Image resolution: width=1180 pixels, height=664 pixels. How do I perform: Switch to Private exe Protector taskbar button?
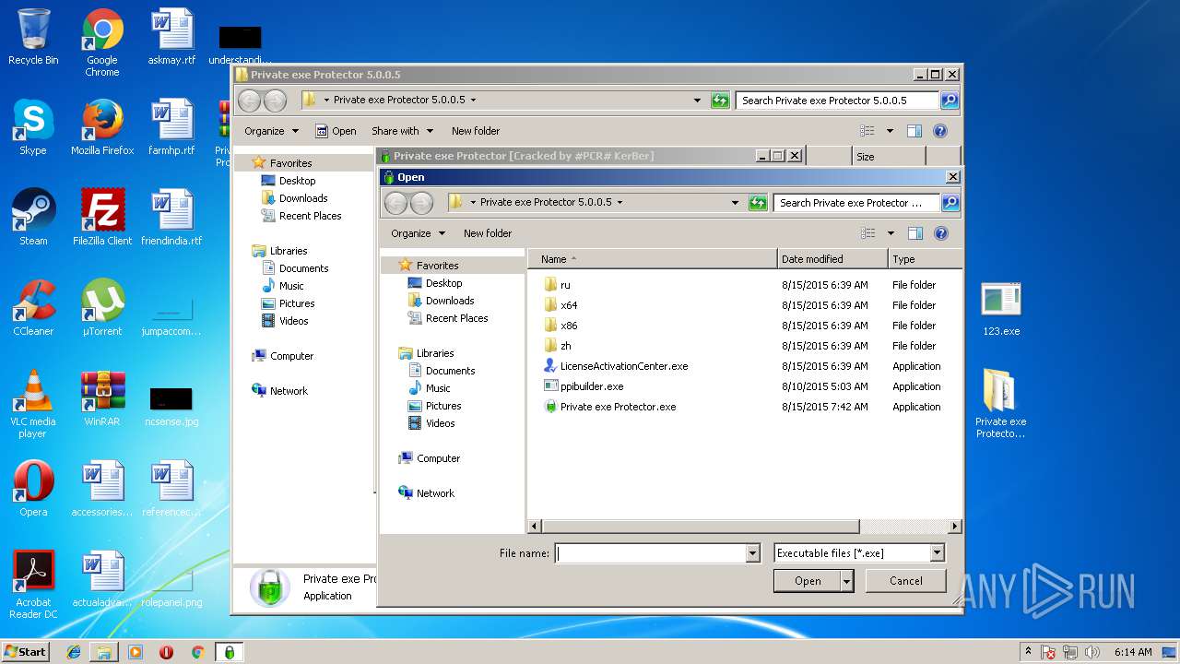(x=229, y=652)
